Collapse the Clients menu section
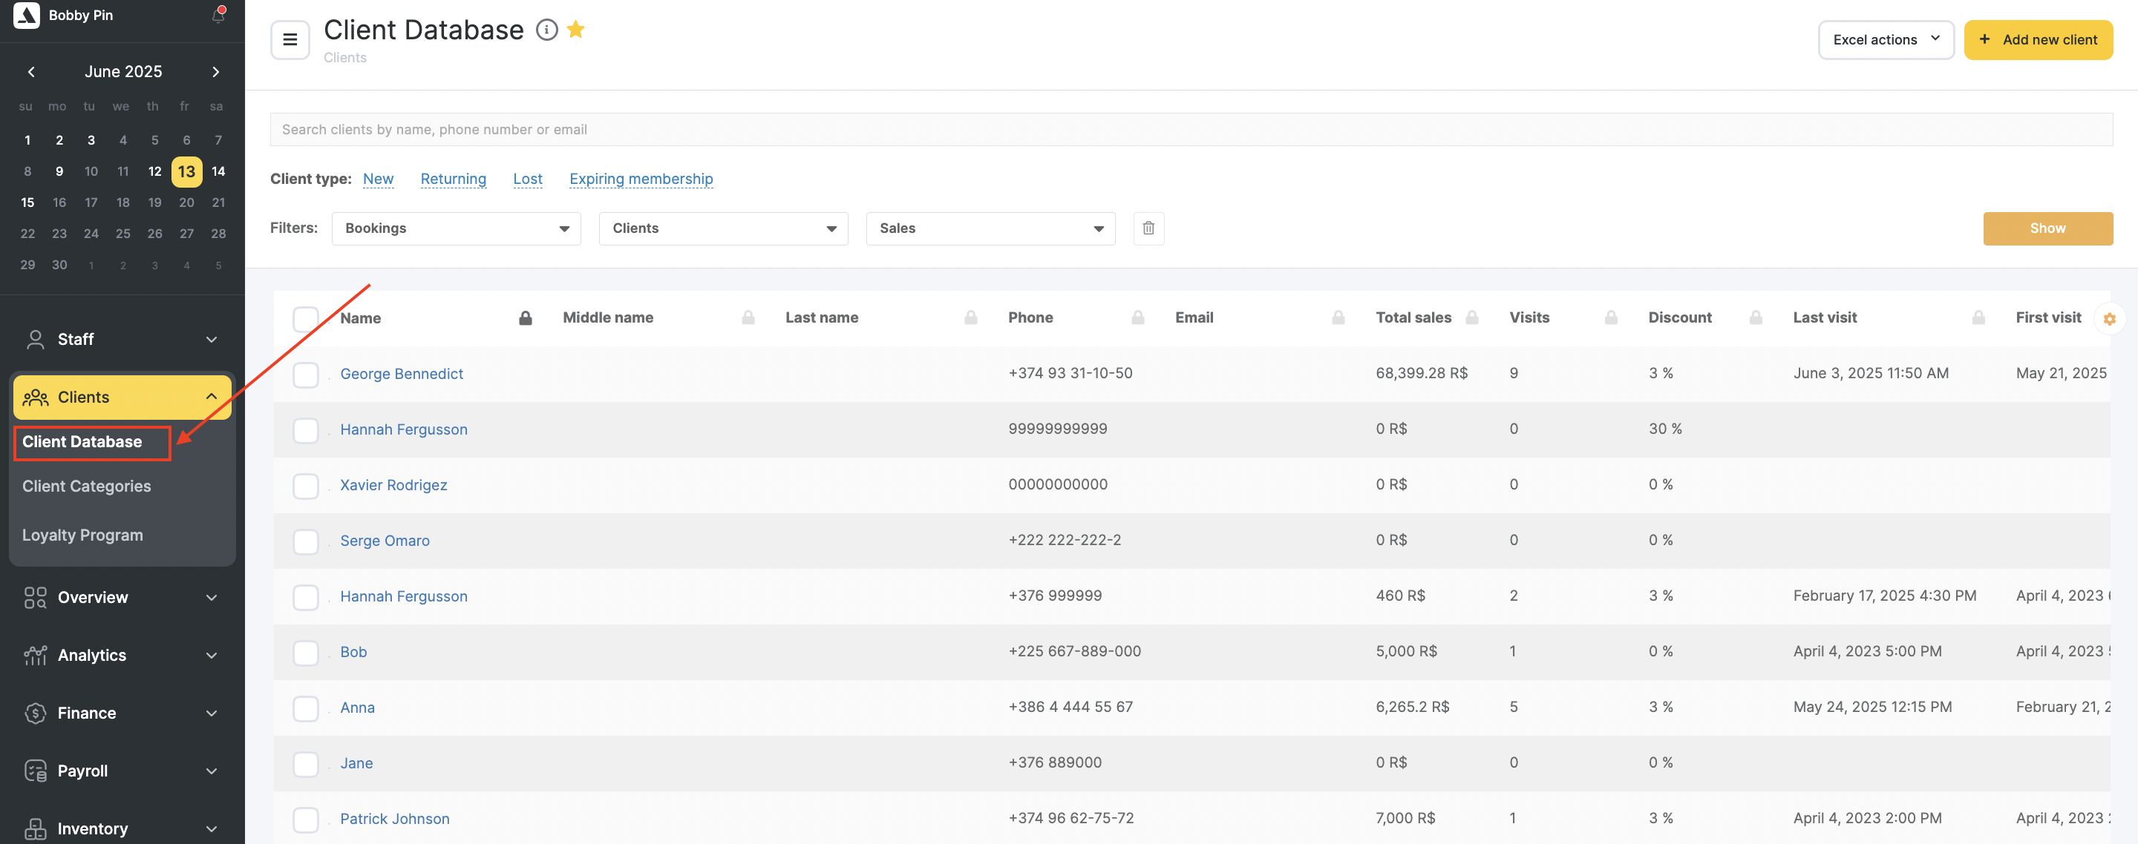This screenshot has height=844, width=2138. click(122, 397)
